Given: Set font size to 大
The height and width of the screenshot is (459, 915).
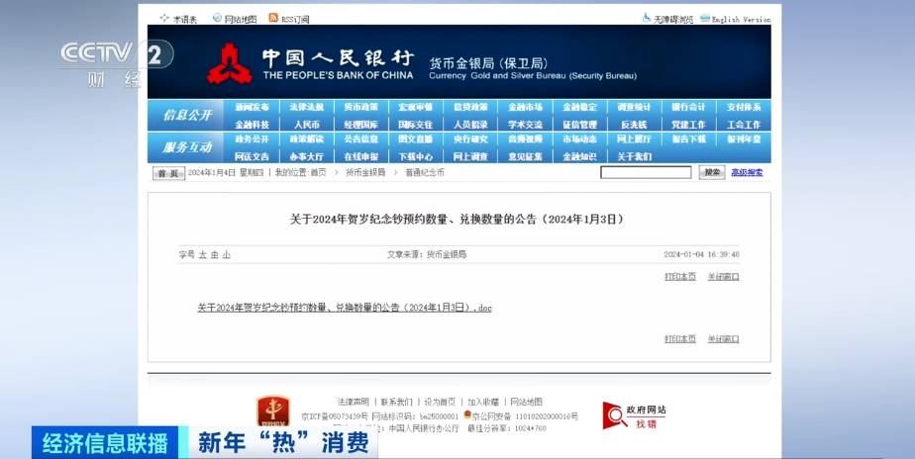Looking at the screenshot, I should click(x=202, y=255).
